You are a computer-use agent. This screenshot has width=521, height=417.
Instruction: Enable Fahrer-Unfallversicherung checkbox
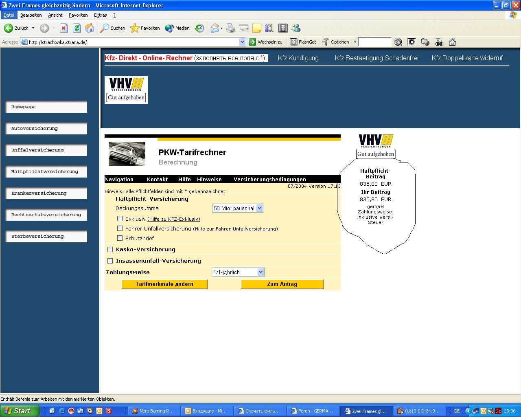pyautogui.click(x=120, y=228)
